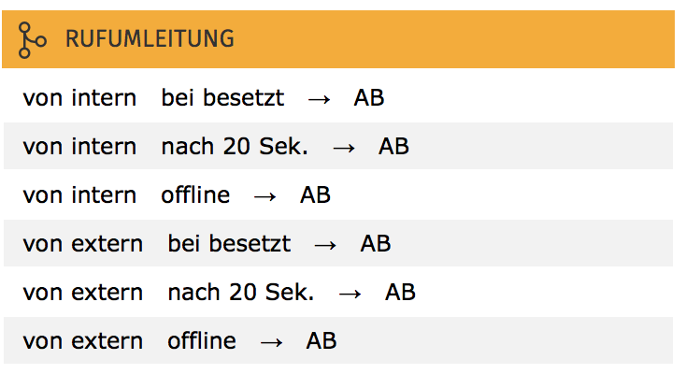Click AB target for intern 20 Sek. rule
This screenshot has width=686, height=374.
tap(393, 147)
